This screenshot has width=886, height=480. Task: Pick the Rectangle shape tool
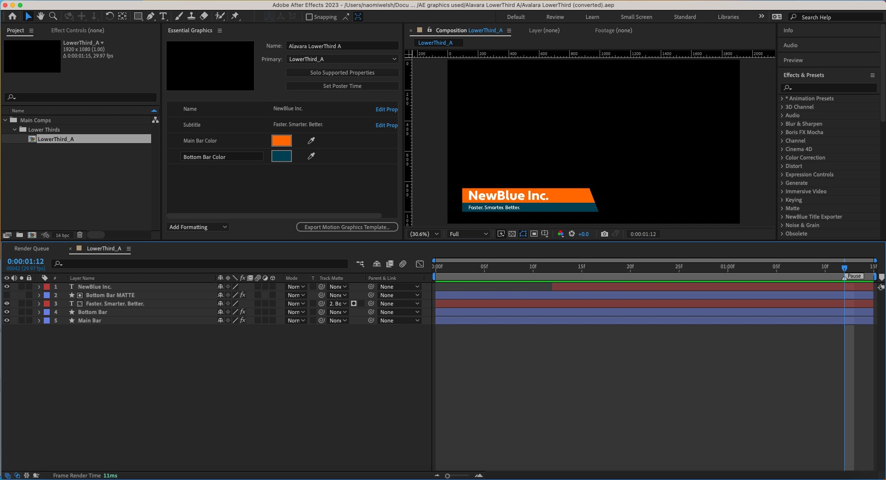(138, 16)
